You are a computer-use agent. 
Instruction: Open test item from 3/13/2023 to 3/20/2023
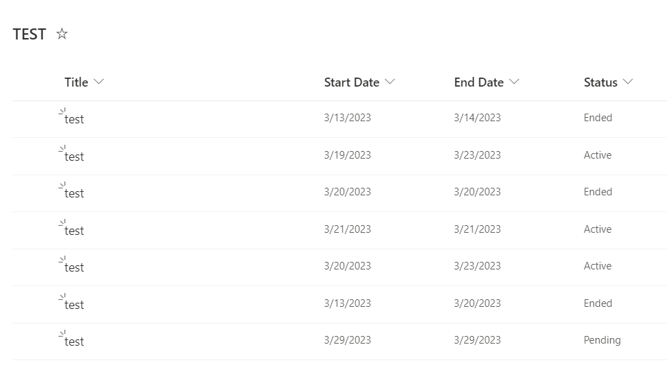click(x=74, y=305)
